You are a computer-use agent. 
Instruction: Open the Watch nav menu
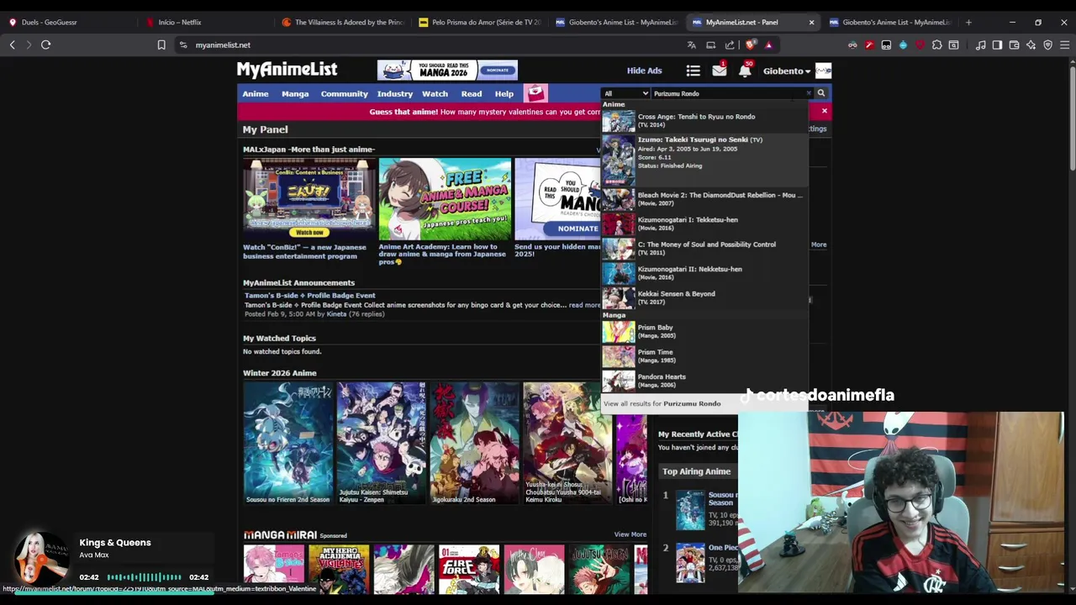coord(435,93)
